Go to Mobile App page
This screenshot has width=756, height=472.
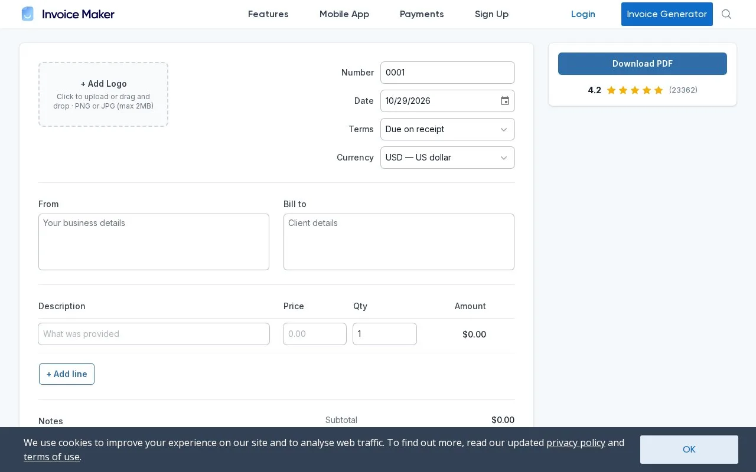[x=344, y=14]
